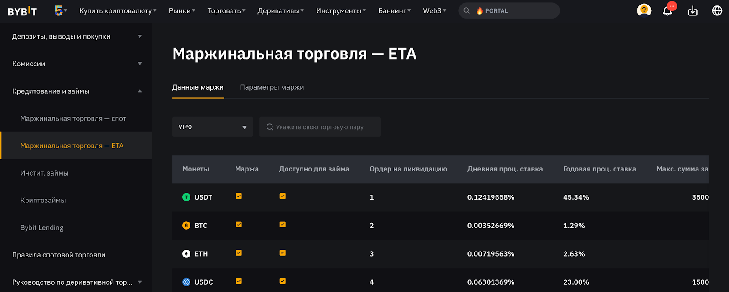Screen dimensions: 729x292
Task: Click USDT daily rate 0.12419558%
Action: [491, 197]
